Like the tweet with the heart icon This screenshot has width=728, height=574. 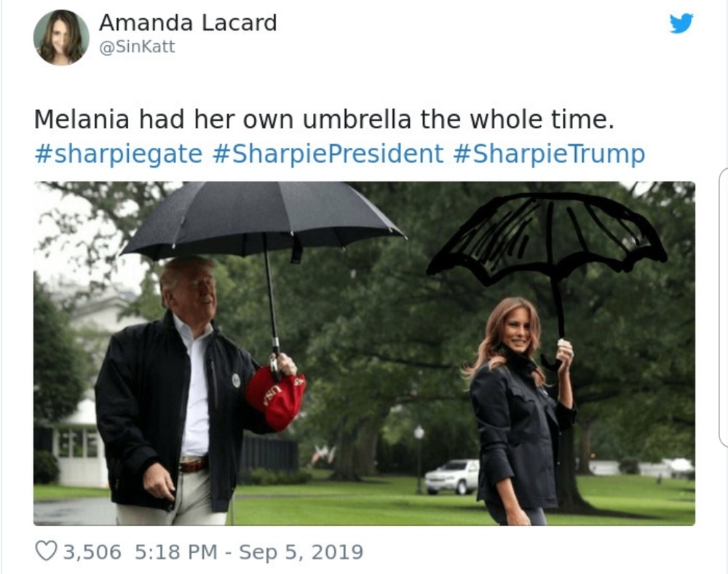pos(45,551)
